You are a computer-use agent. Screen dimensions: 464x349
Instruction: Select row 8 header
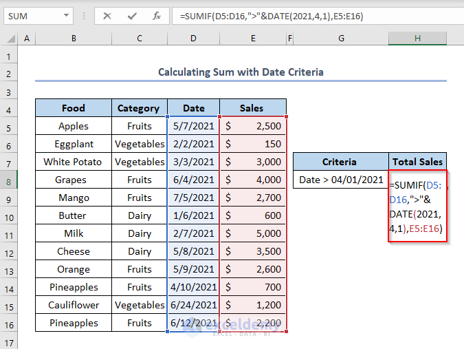coord(9,180)
